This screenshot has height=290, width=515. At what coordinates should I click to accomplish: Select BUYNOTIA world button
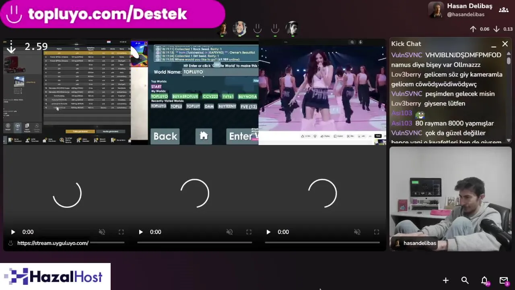tap(247, 97)
